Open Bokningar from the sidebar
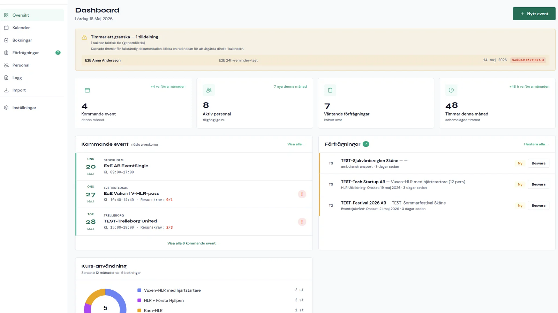This screenshot has width=558, height=313. click(32, 40)
